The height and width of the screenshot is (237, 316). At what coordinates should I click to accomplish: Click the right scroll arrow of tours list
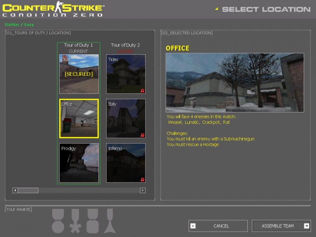click(143, 190)
